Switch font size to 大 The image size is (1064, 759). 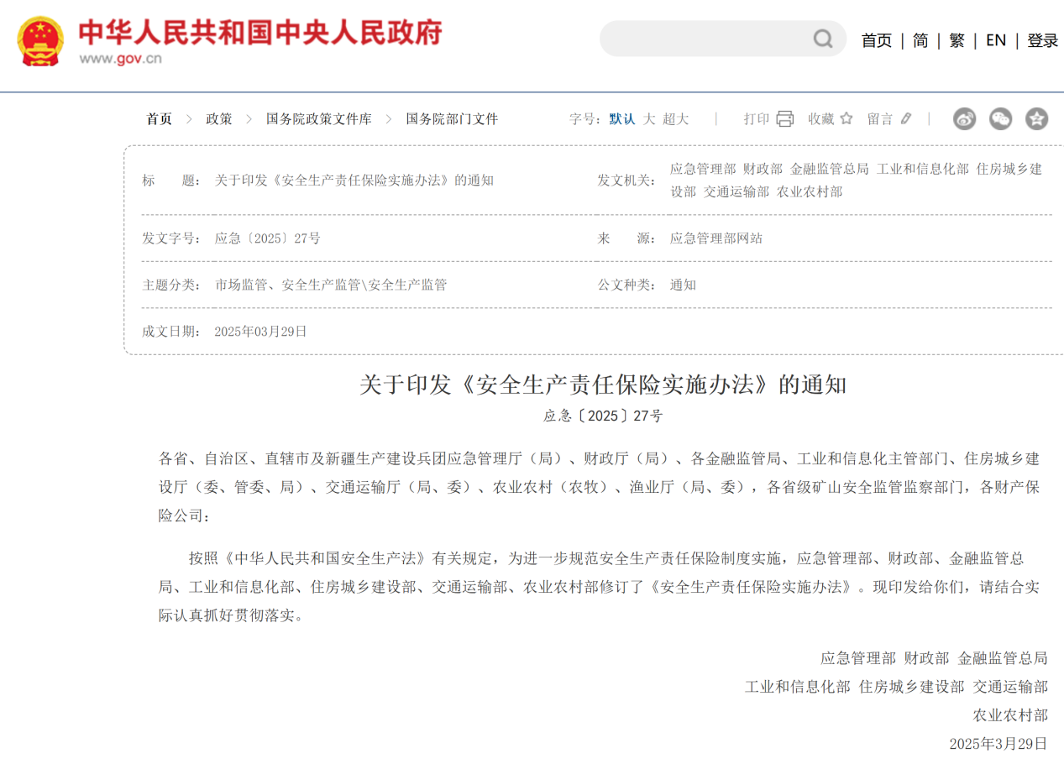pyautogui.click(x=649, y=119)
